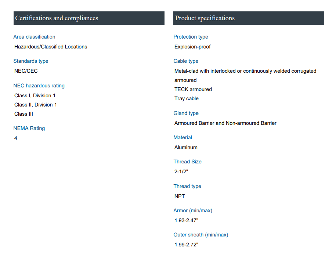Select the Thread Size label
The height and width of the screenshot is (253, 336).
point(187,162)
